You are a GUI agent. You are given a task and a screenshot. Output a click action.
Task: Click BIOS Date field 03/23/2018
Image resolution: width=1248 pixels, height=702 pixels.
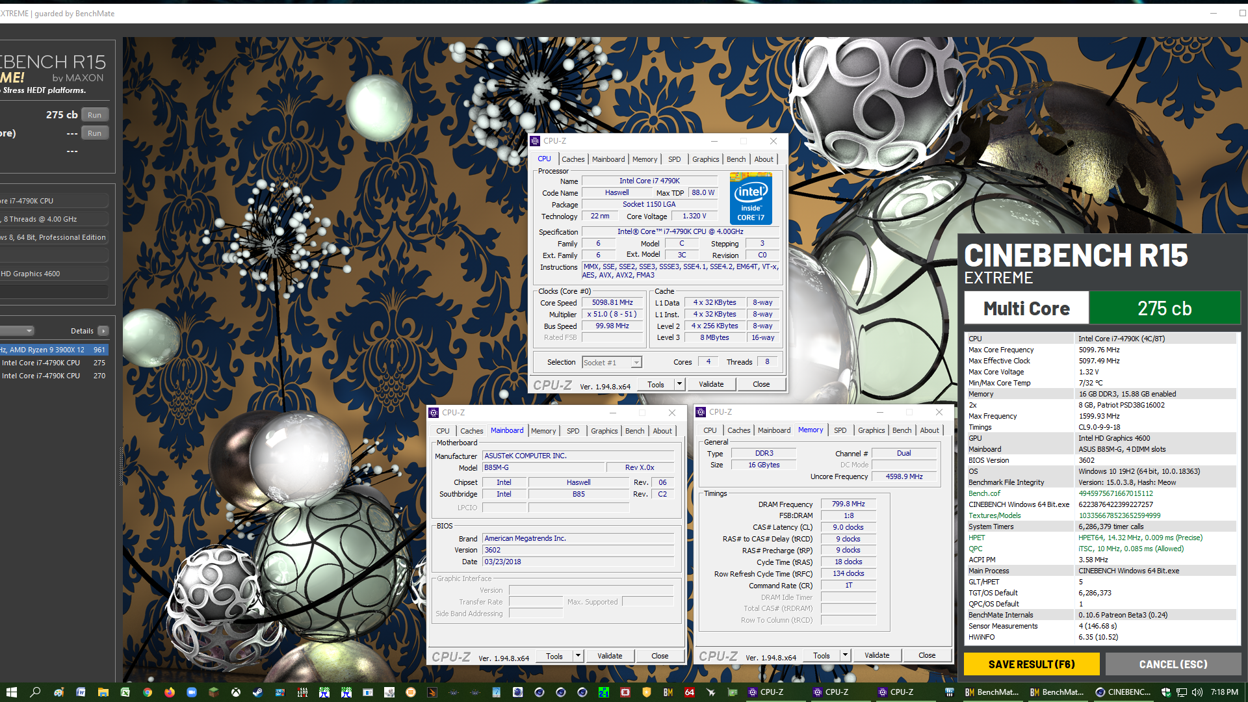click(578, 562)
